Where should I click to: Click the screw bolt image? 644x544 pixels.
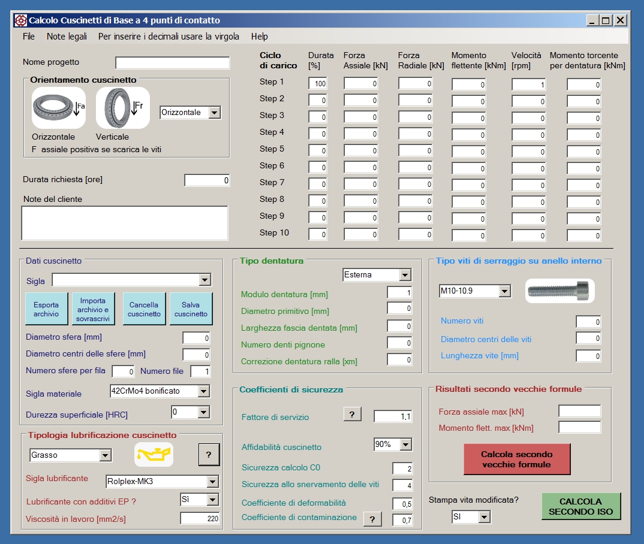560,291
